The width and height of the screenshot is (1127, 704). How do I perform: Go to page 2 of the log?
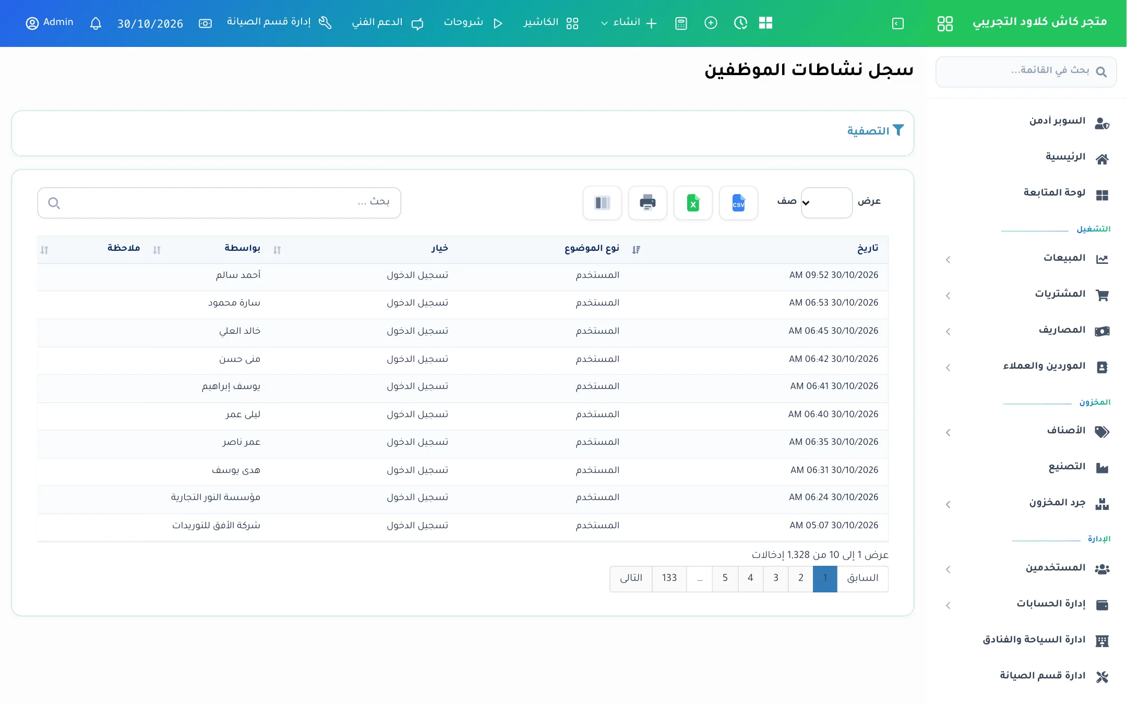[x=800, y=579]
